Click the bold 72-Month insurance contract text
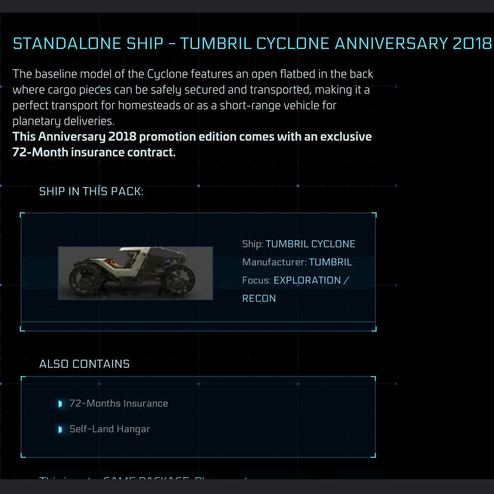494x494 pixels. coord(94,152)
